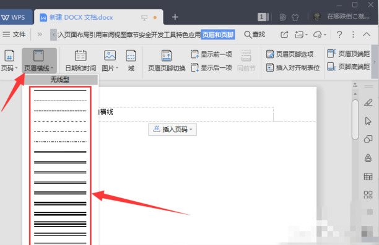Expand the quick access chevrons

pos(40,35)
